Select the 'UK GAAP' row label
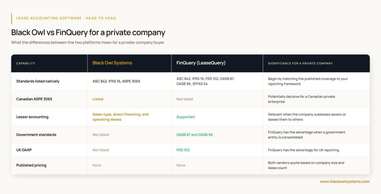 24,150
